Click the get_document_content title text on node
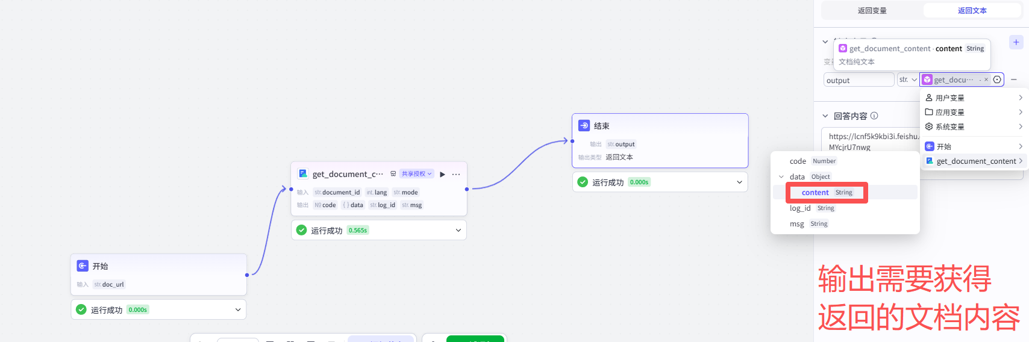Viewport: 1029px width, 342px height. [348, 174]
